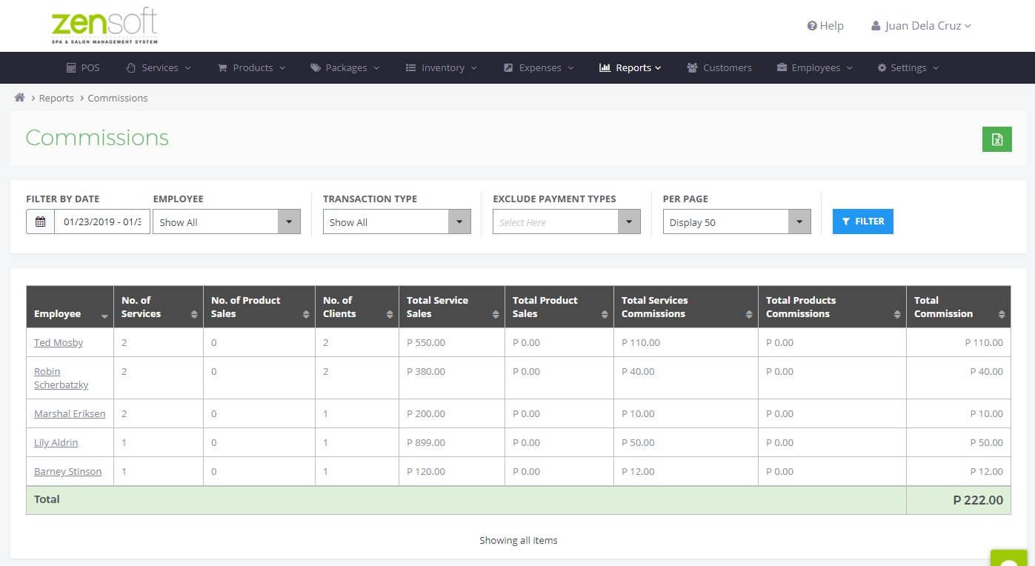Click the blue Filter button
Viewport: 1035px width, 566px height.
[x=863, y=222]
